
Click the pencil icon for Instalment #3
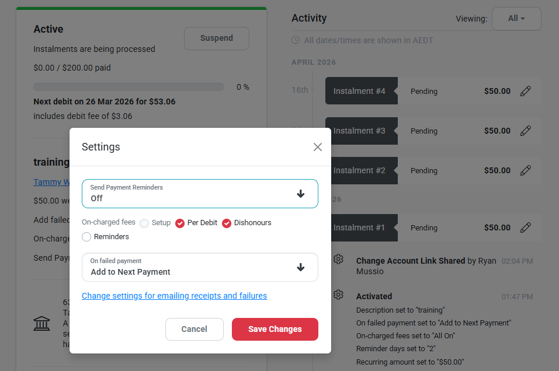(526, 131)
